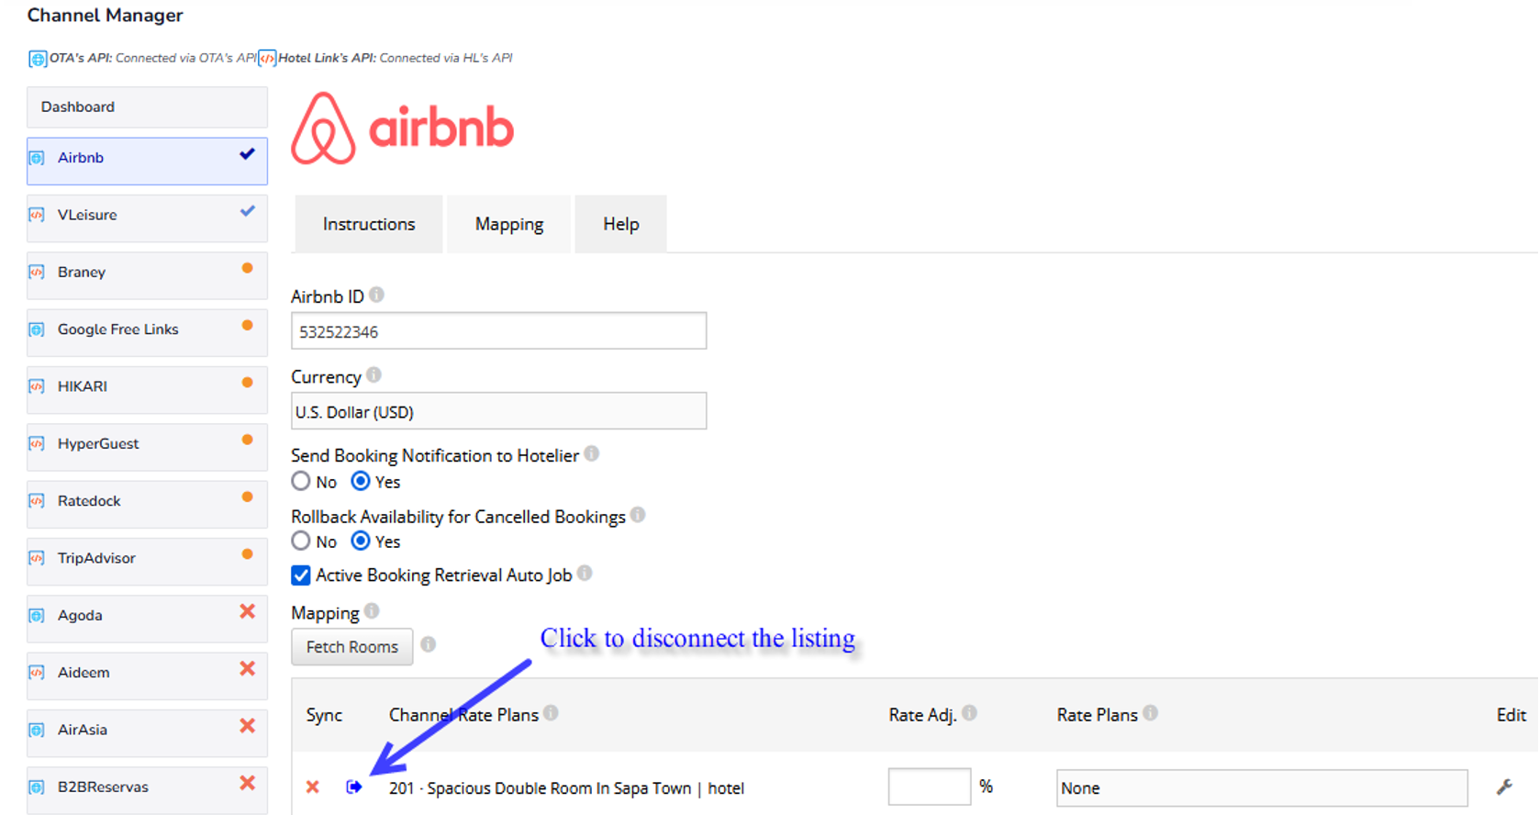1539x815 pixels.
Task: Select HIKARI channel in sidebar
Action: [147, 389]
